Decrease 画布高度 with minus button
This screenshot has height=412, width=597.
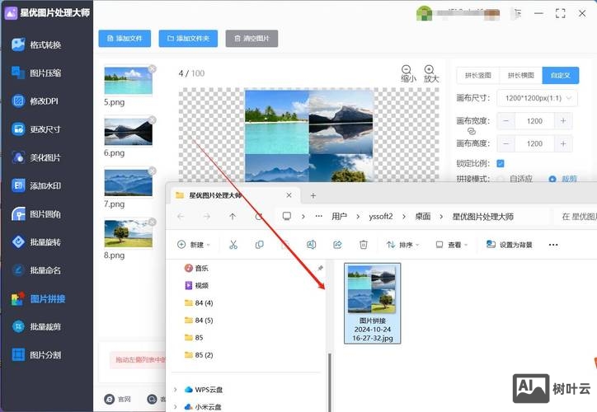click(x=506, y=144)
